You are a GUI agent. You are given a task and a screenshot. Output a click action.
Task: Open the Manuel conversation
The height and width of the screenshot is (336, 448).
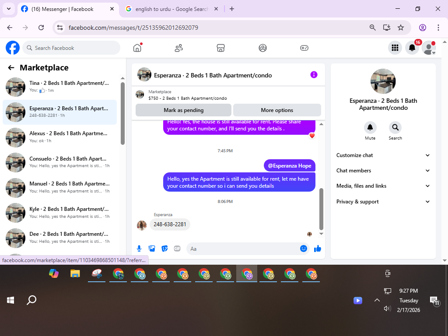tap(59, 187)
